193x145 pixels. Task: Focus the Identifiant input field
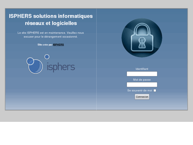142,74
